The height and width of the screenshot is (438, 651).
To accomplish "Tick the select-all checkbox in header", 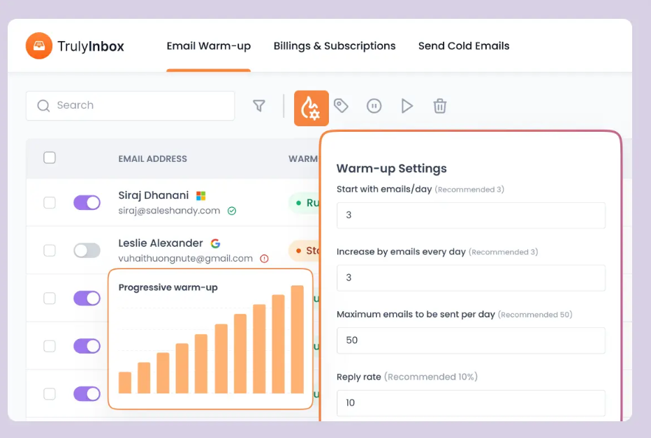I will click(x=50, y=158).
